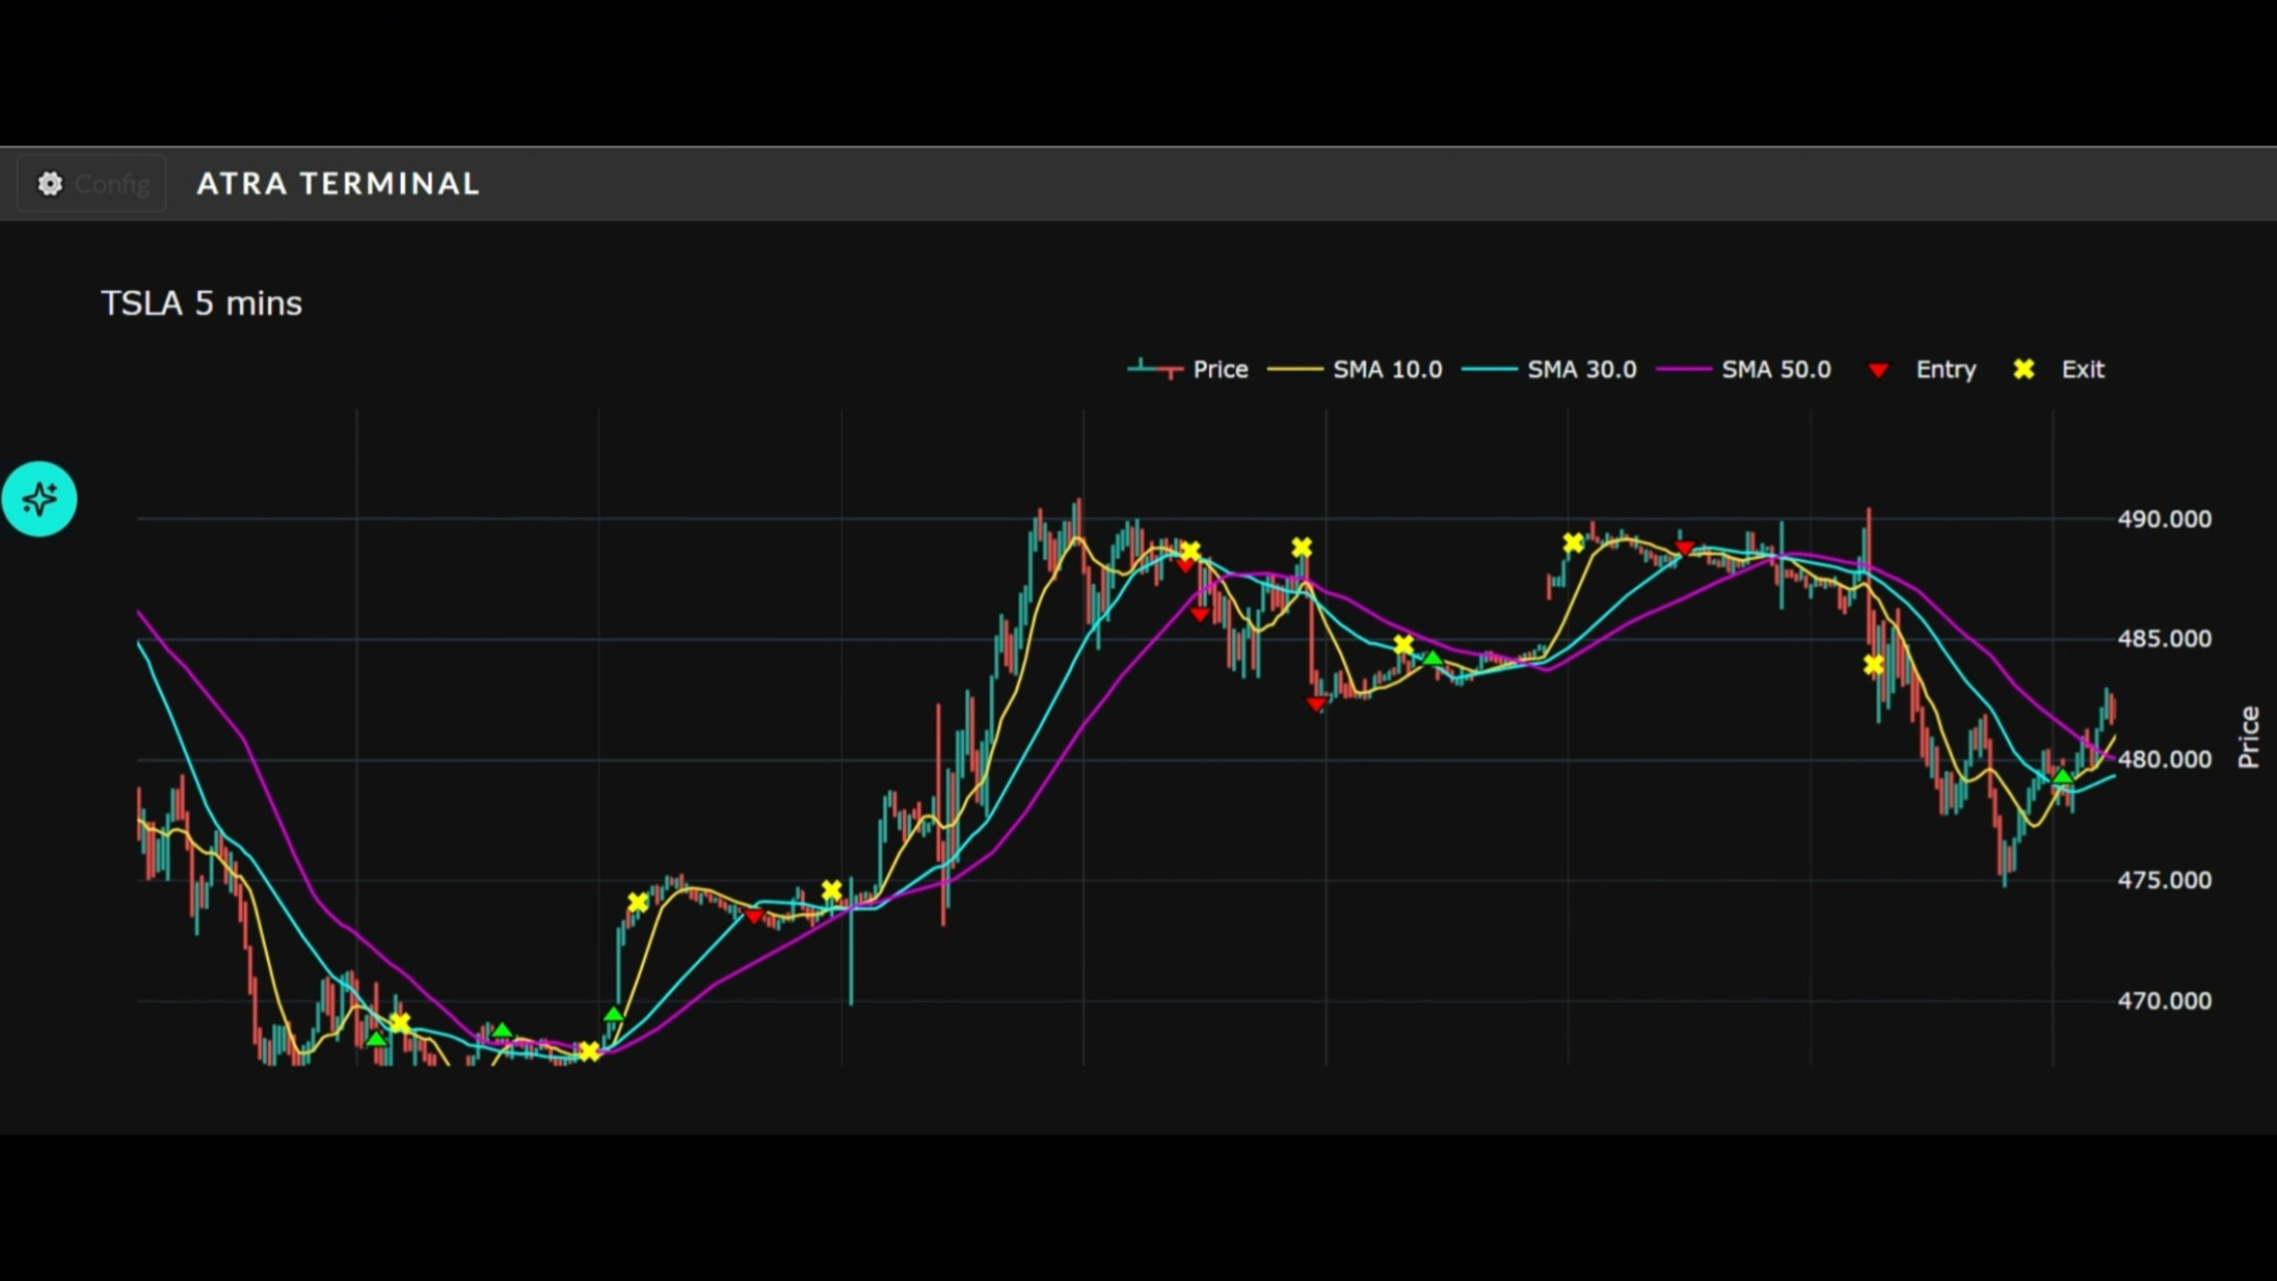Viewport: 2277px width, 1281px height.
Task: Open the Config gear button
Action: pyautogui.click(x=92, y=183)
